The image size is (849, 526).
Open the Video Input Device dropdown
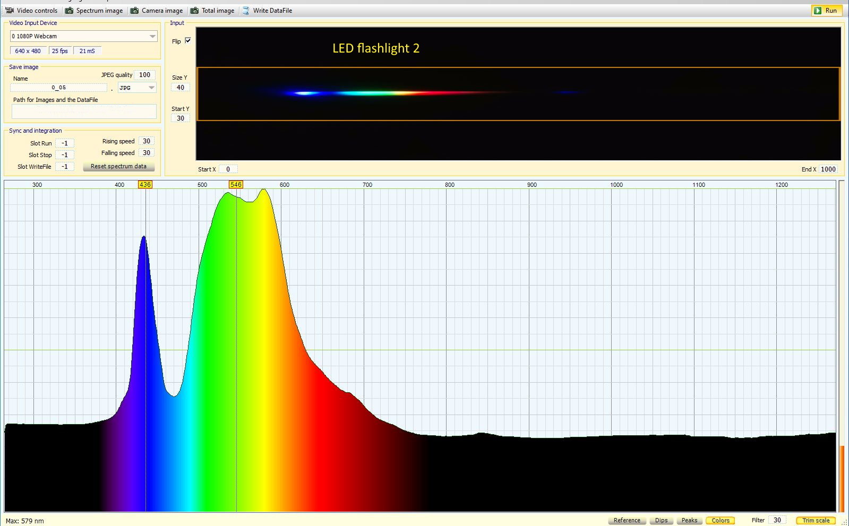tap(84, 36)
